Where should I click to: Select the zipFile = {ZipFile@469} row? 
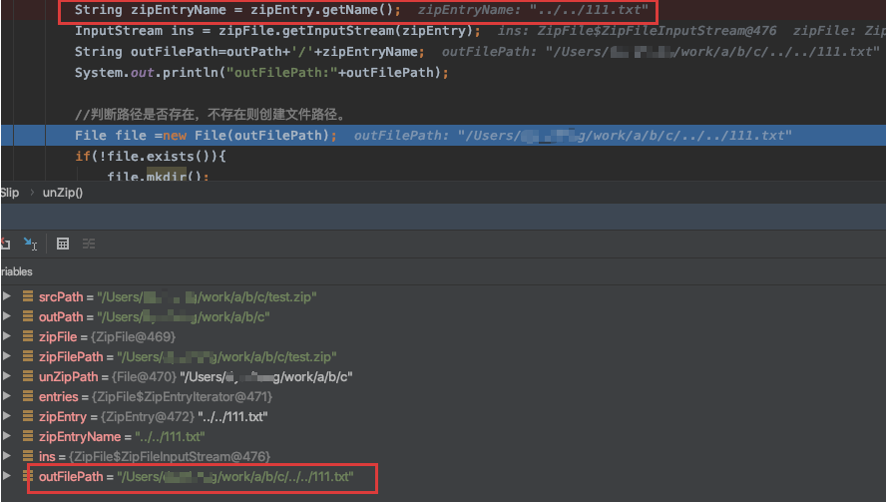point(108,337)
